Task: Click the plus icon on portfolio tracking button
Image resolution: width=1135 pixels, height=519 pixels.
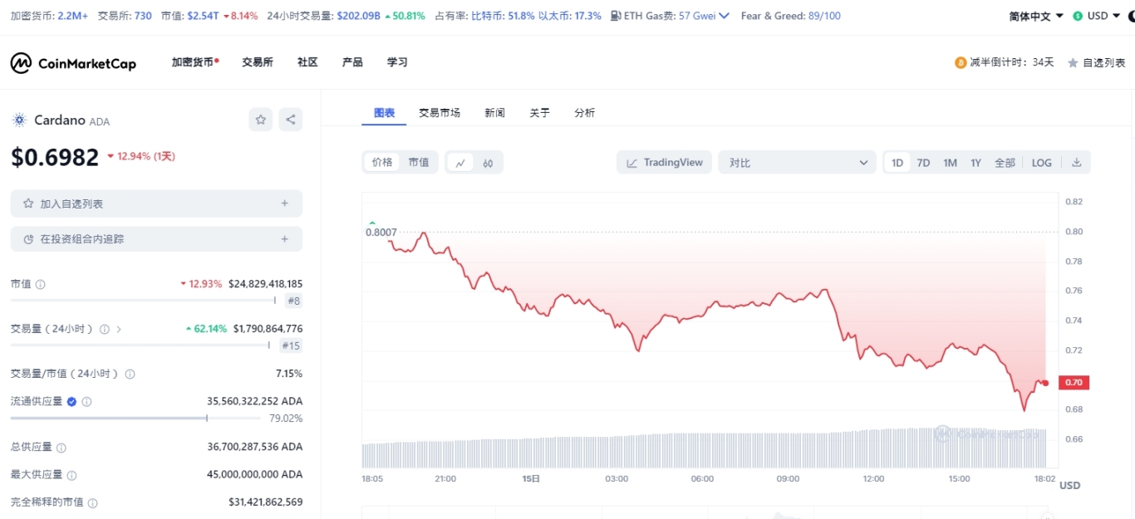Action: pyautogui.click(x=284, y=239)
